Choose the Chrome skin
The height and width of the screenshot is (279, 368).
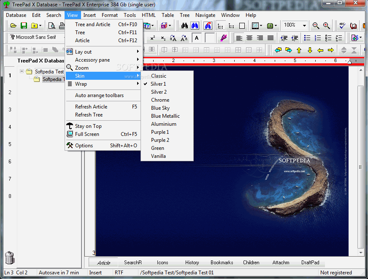[x=167, y=100]
